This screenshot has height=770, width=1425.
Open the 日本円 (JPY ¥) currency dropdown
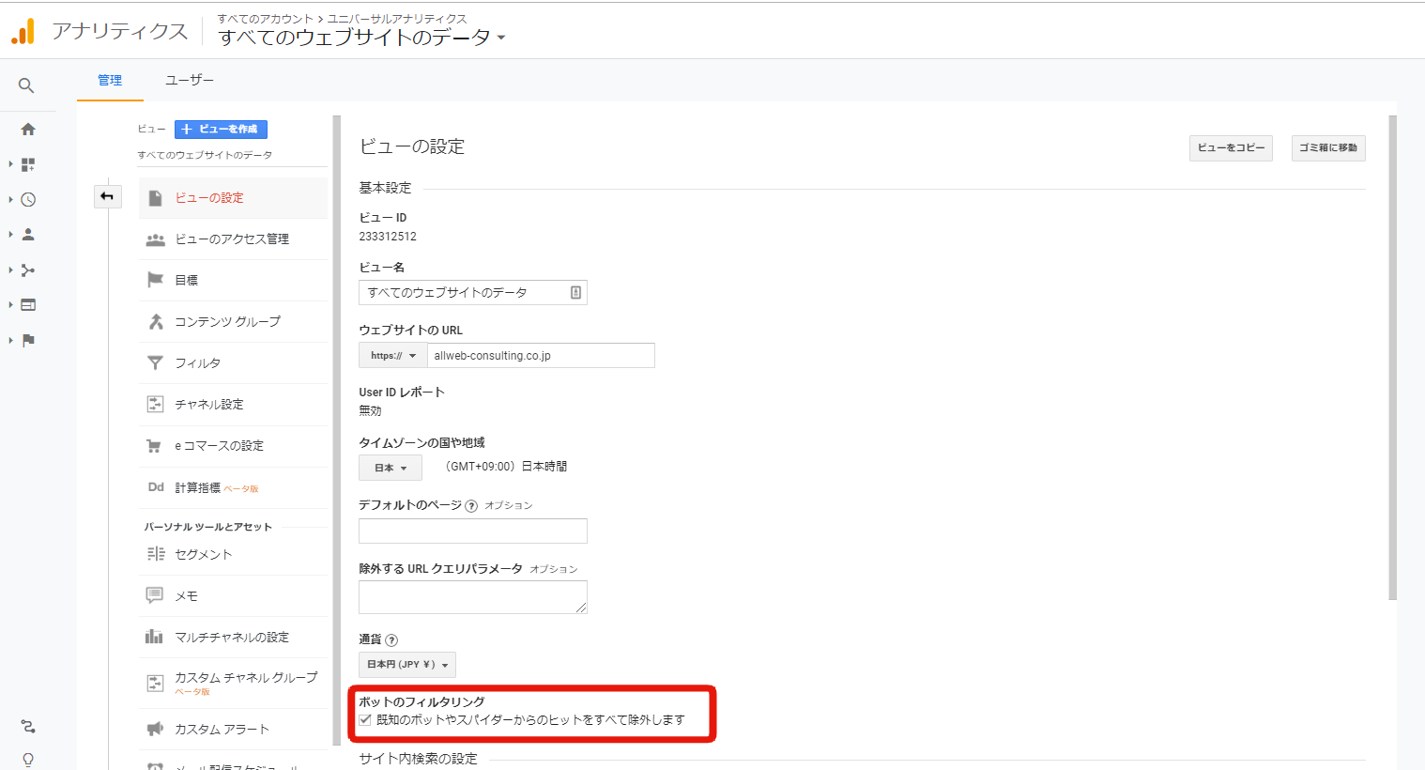pyautogui.click(x=407, y=665)
